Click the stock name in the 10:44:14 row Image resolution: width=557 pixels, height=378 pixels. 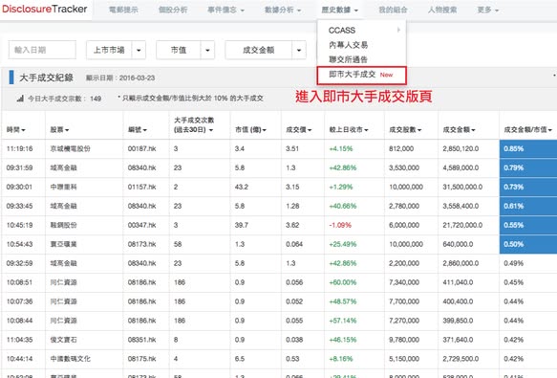point(71,359)
